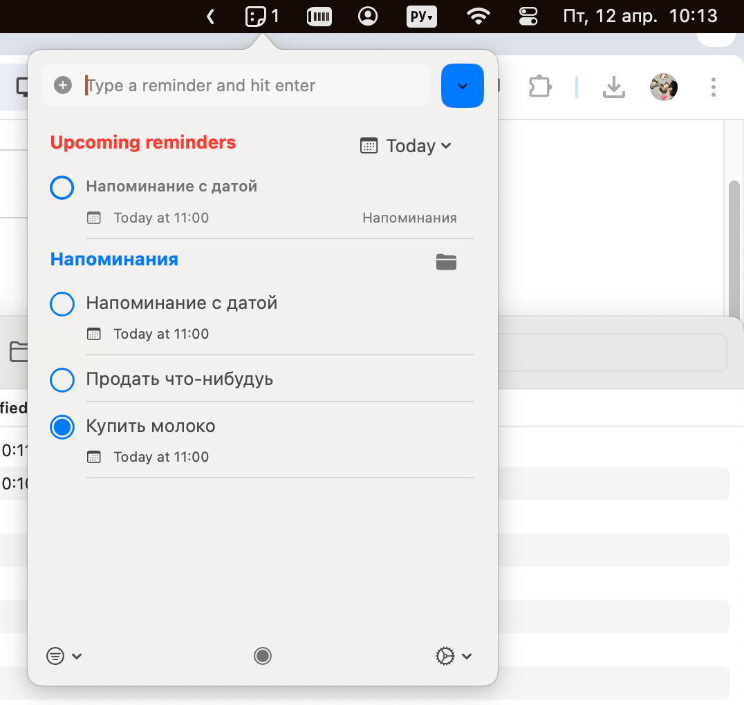Select the 'Продать что-нибудуь' reminder text
The image size is (744, 705).
point(179,379)
